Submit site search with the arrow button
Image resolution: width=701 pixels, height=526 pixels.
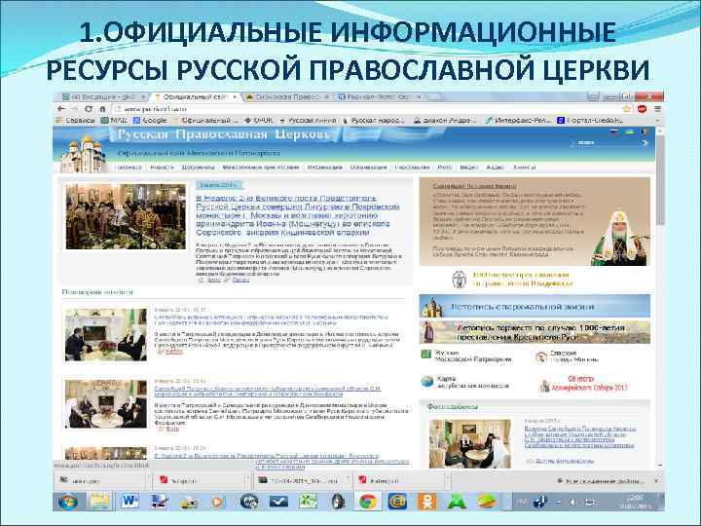click(645, 143)
